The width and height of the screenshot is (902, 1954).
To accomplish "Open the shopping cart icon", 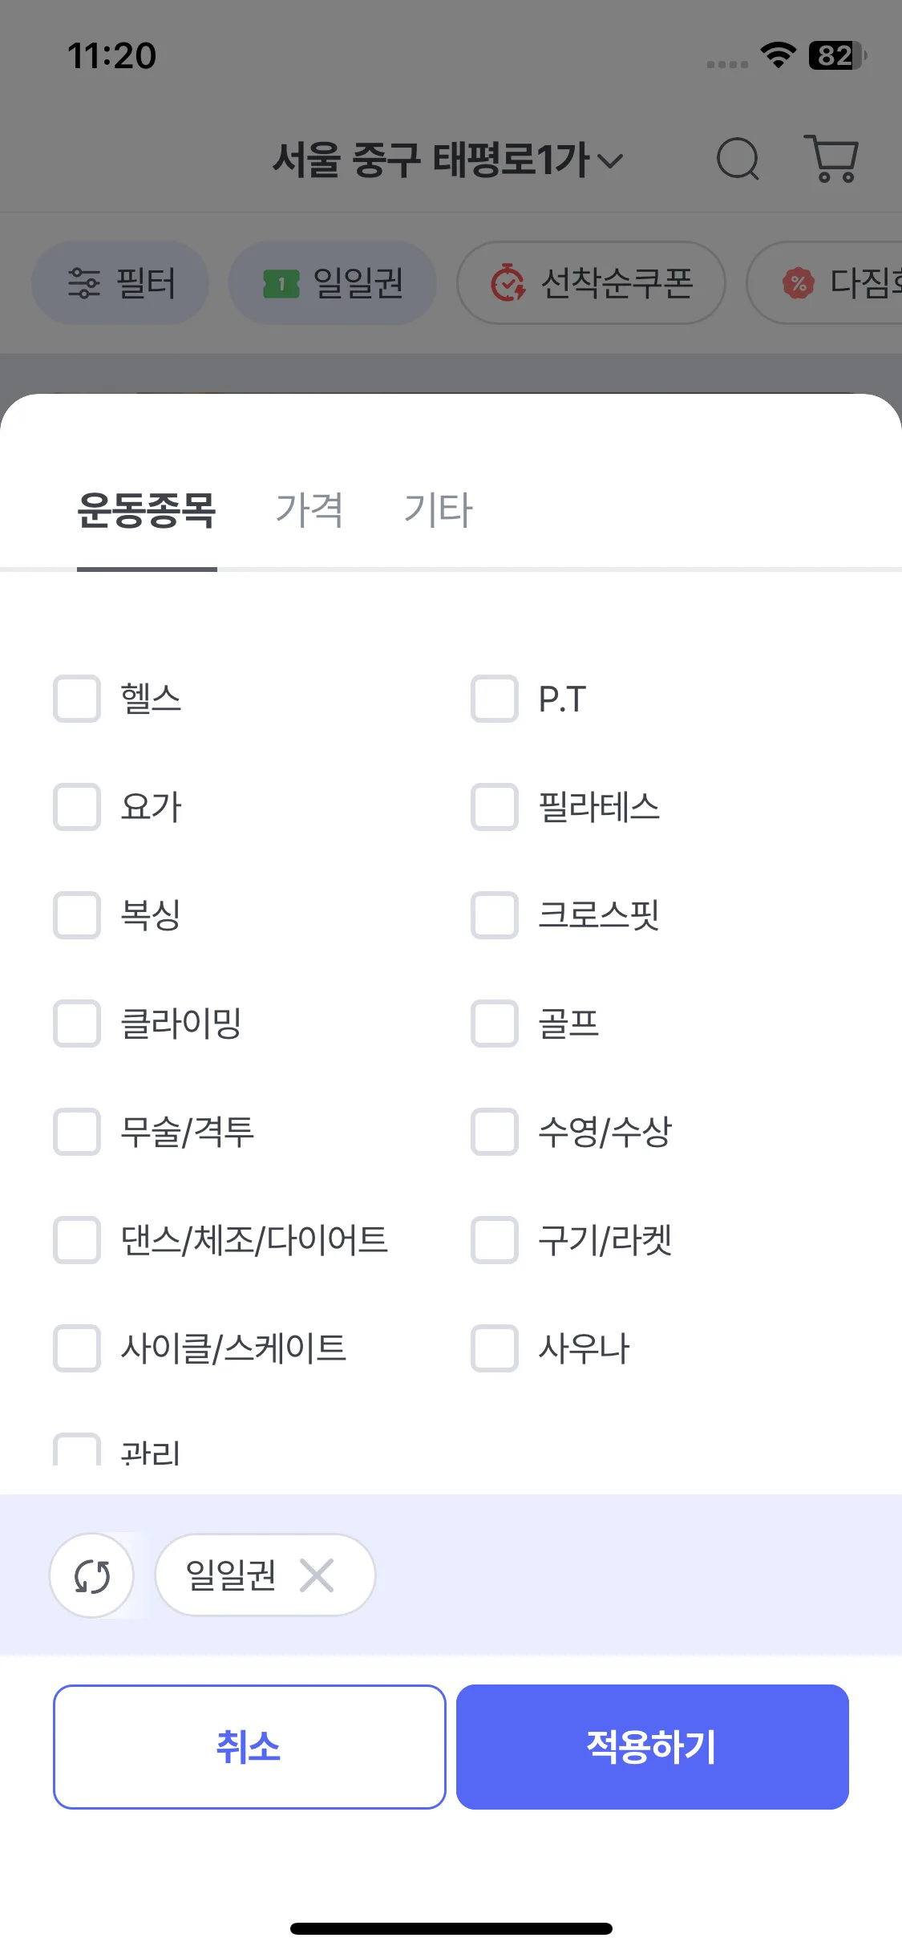I will point(831,159).
